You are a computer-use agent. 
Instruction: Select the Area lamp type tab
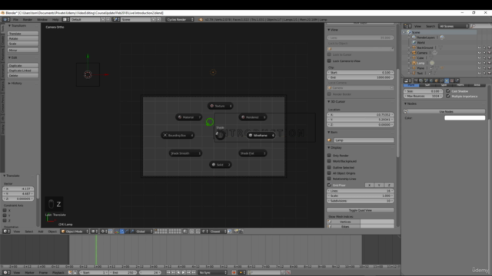(477, 85)
